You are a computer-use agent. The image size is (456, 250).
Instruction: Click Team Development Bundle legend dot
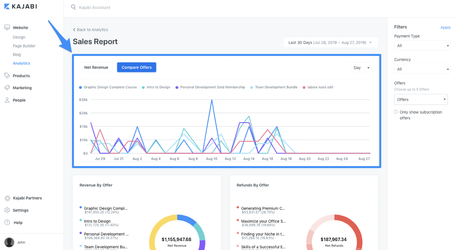(251, 87)
